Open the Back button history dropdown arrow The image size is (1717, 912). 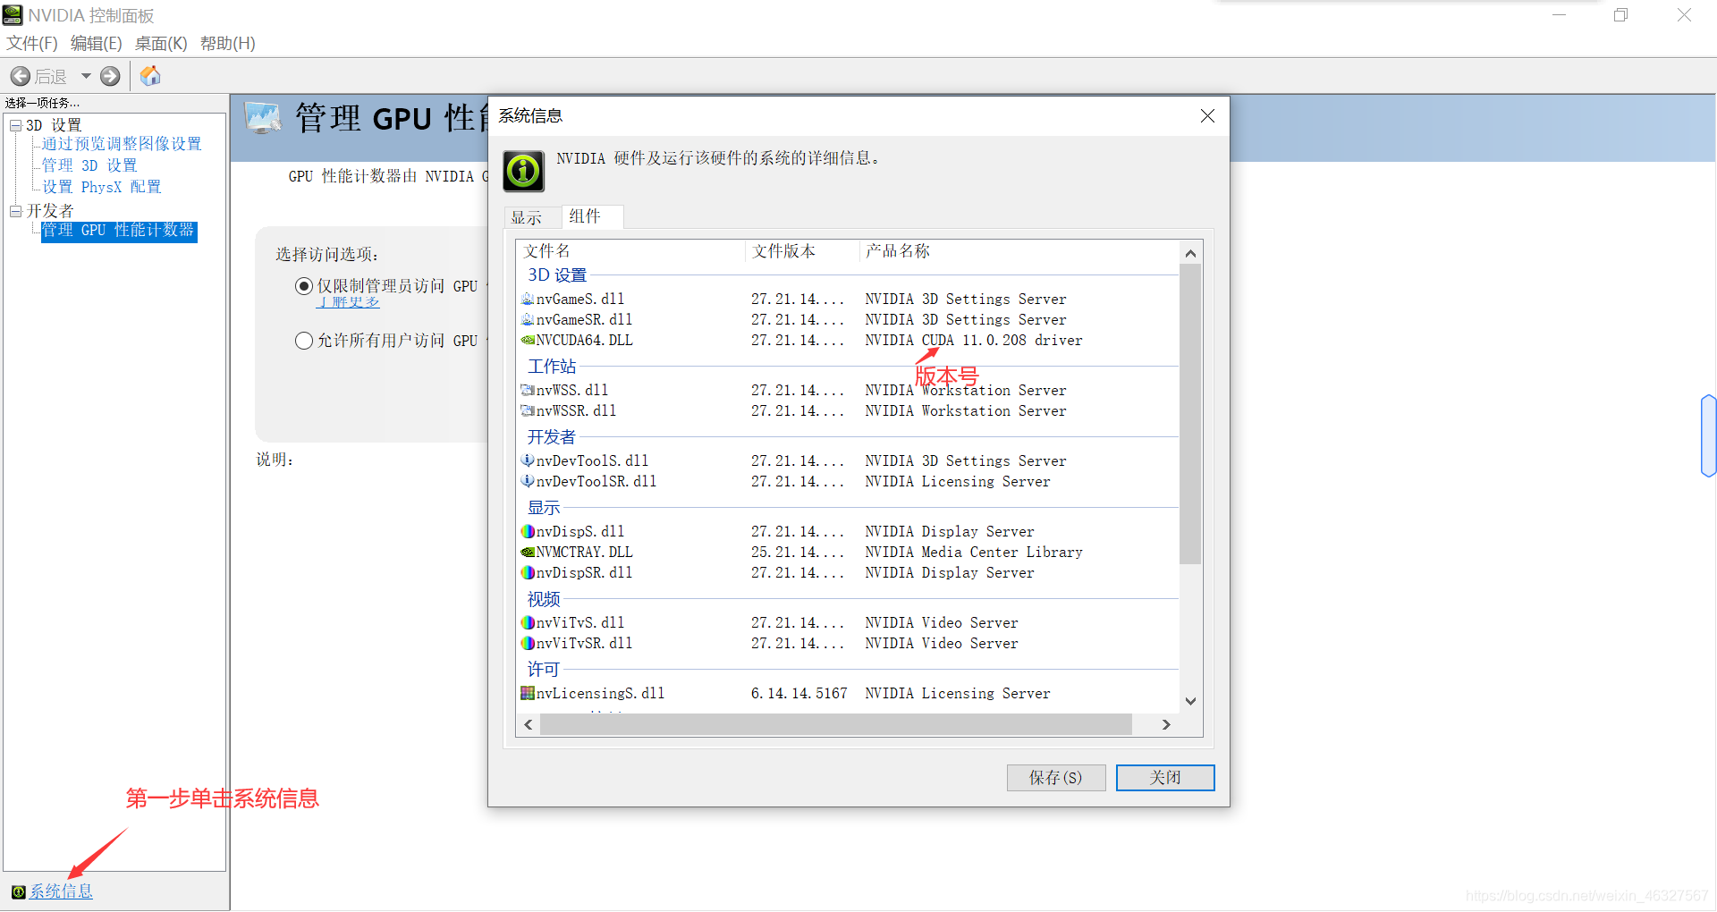click(86, 77)
